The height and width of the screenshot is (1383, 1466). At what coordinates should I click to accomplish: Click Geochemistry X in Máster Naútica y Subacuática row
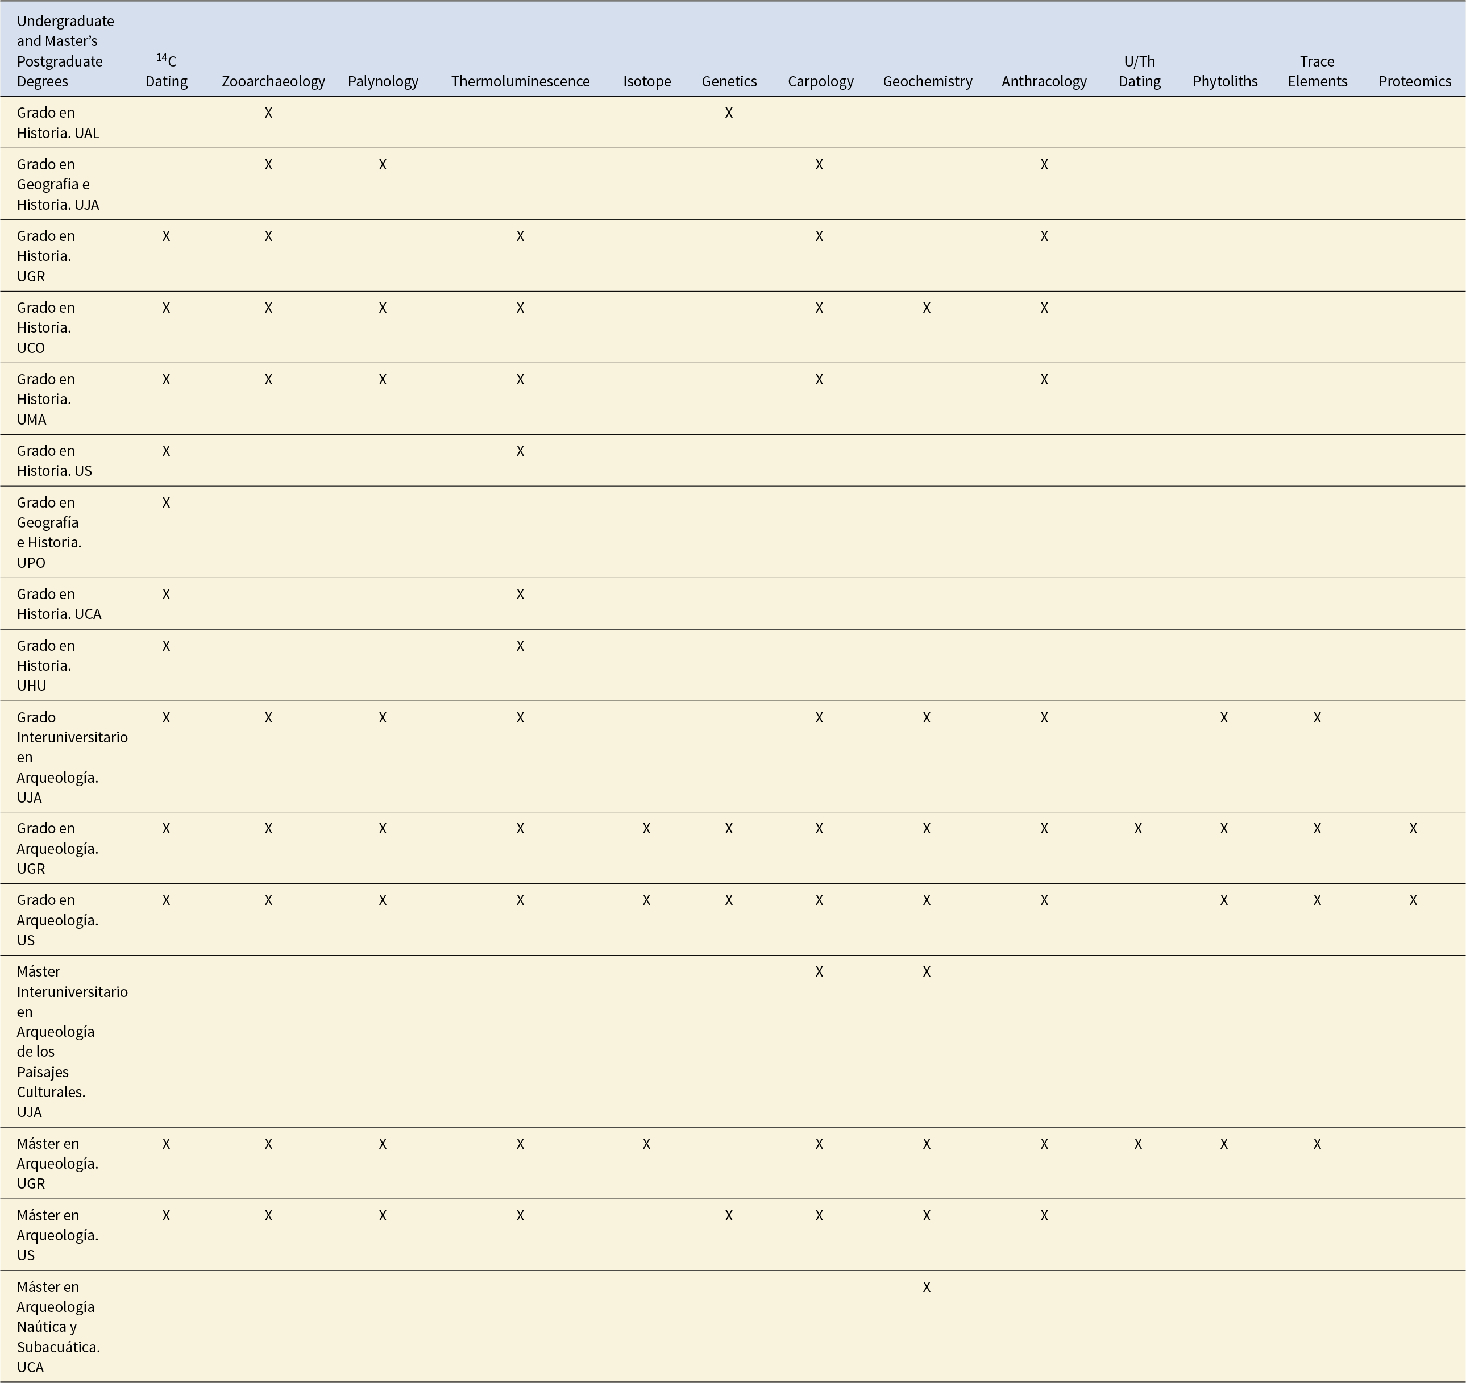click(x=926, y=1287)
